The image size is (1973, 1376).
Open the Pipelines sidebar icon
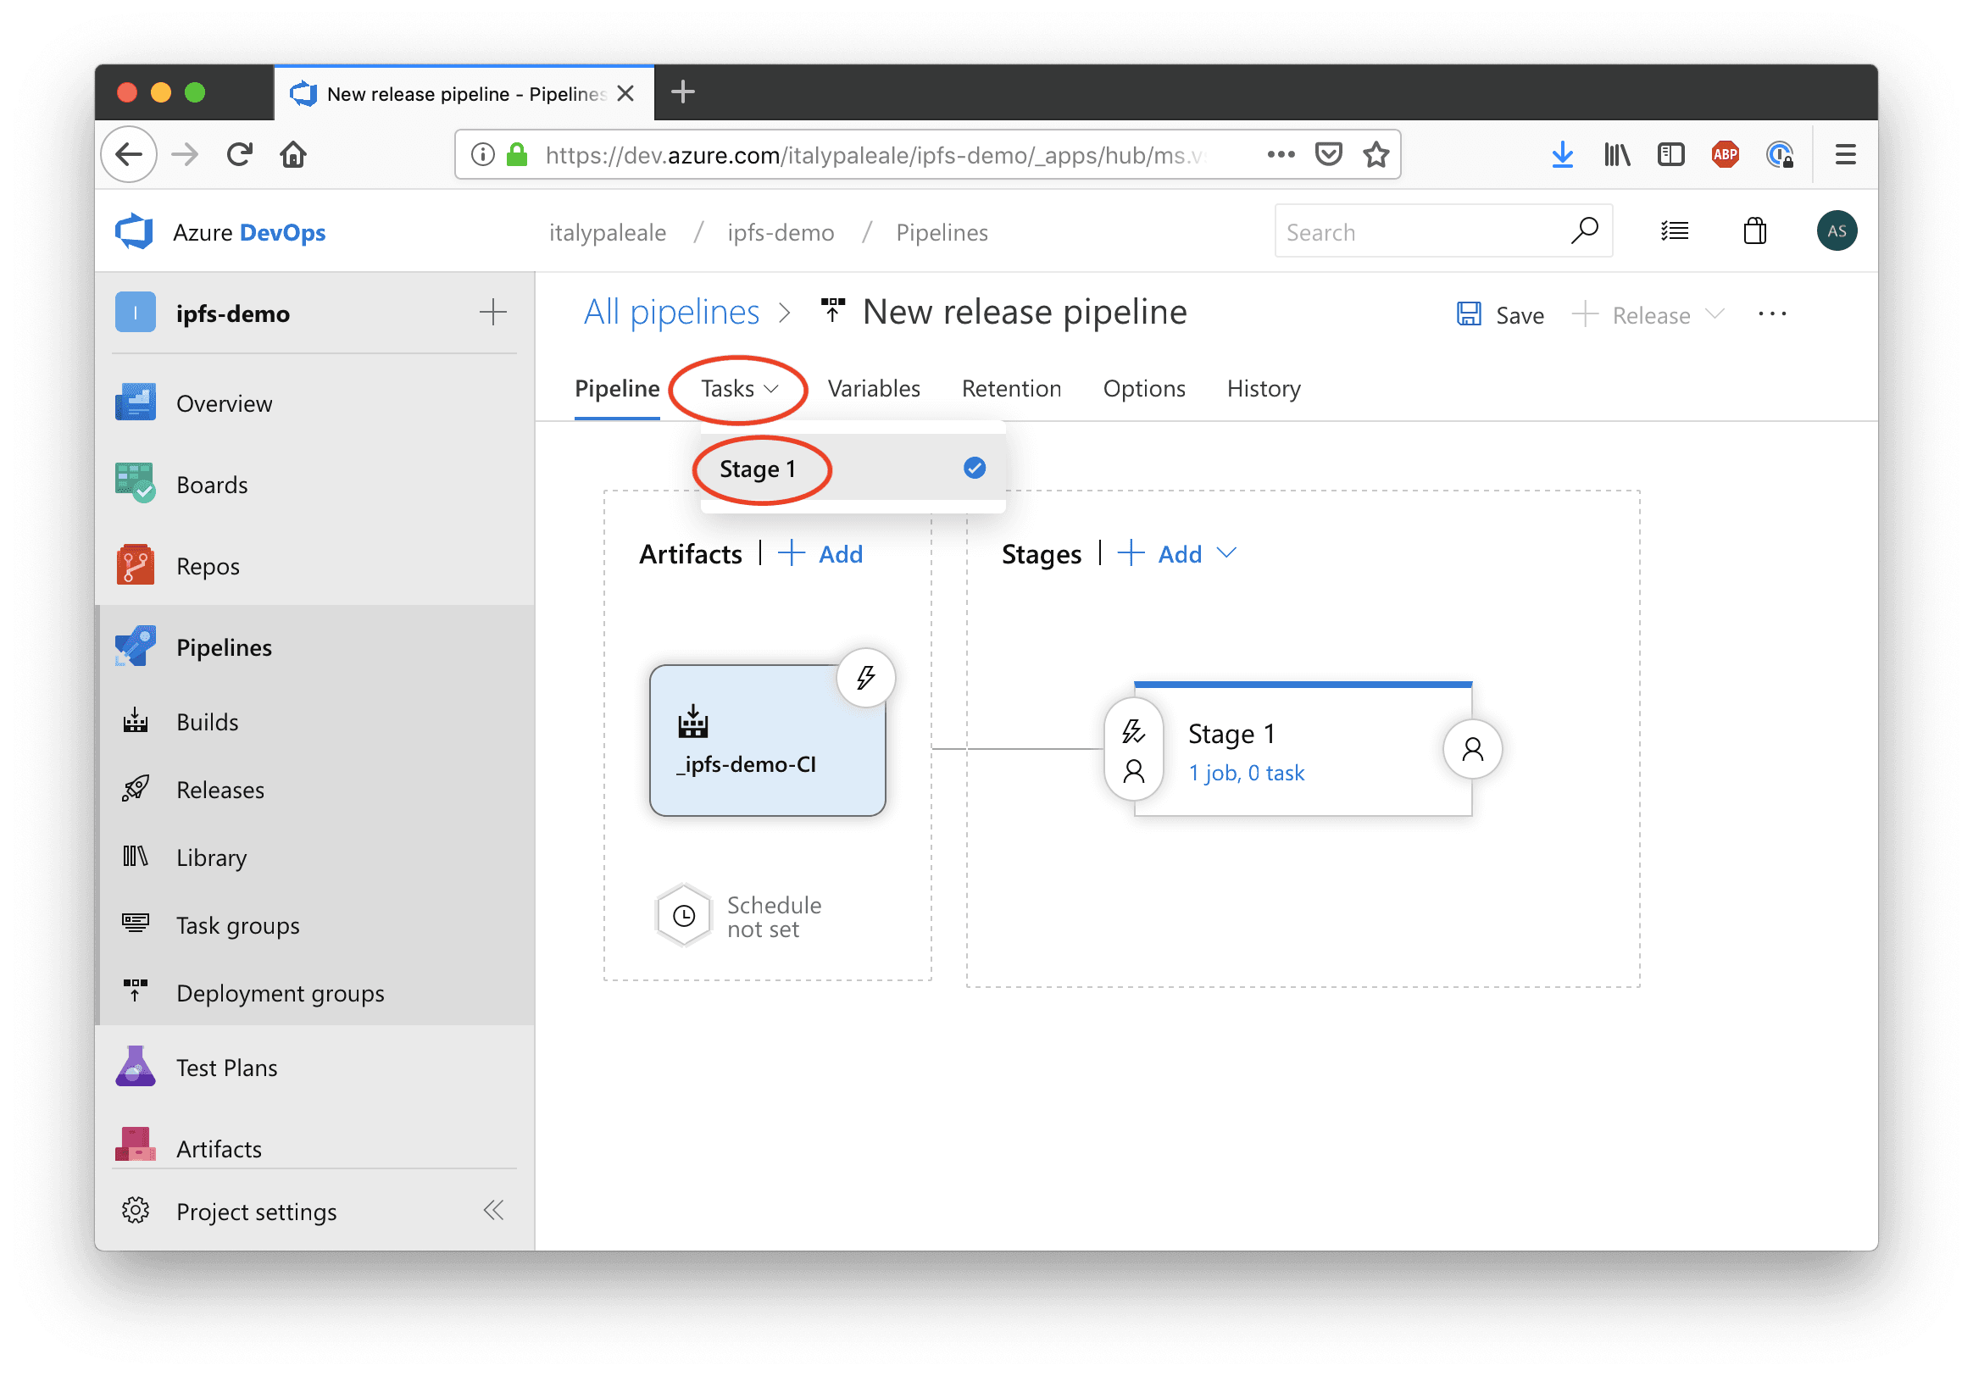[135, 646]
